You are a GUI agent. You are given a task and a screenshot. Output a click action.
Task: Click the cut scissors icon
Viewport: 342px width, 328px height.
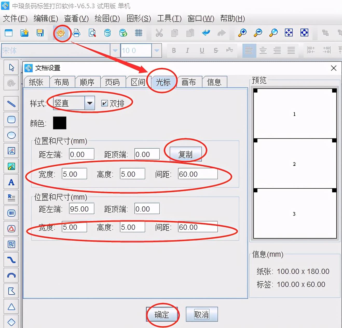coord(159,33)
